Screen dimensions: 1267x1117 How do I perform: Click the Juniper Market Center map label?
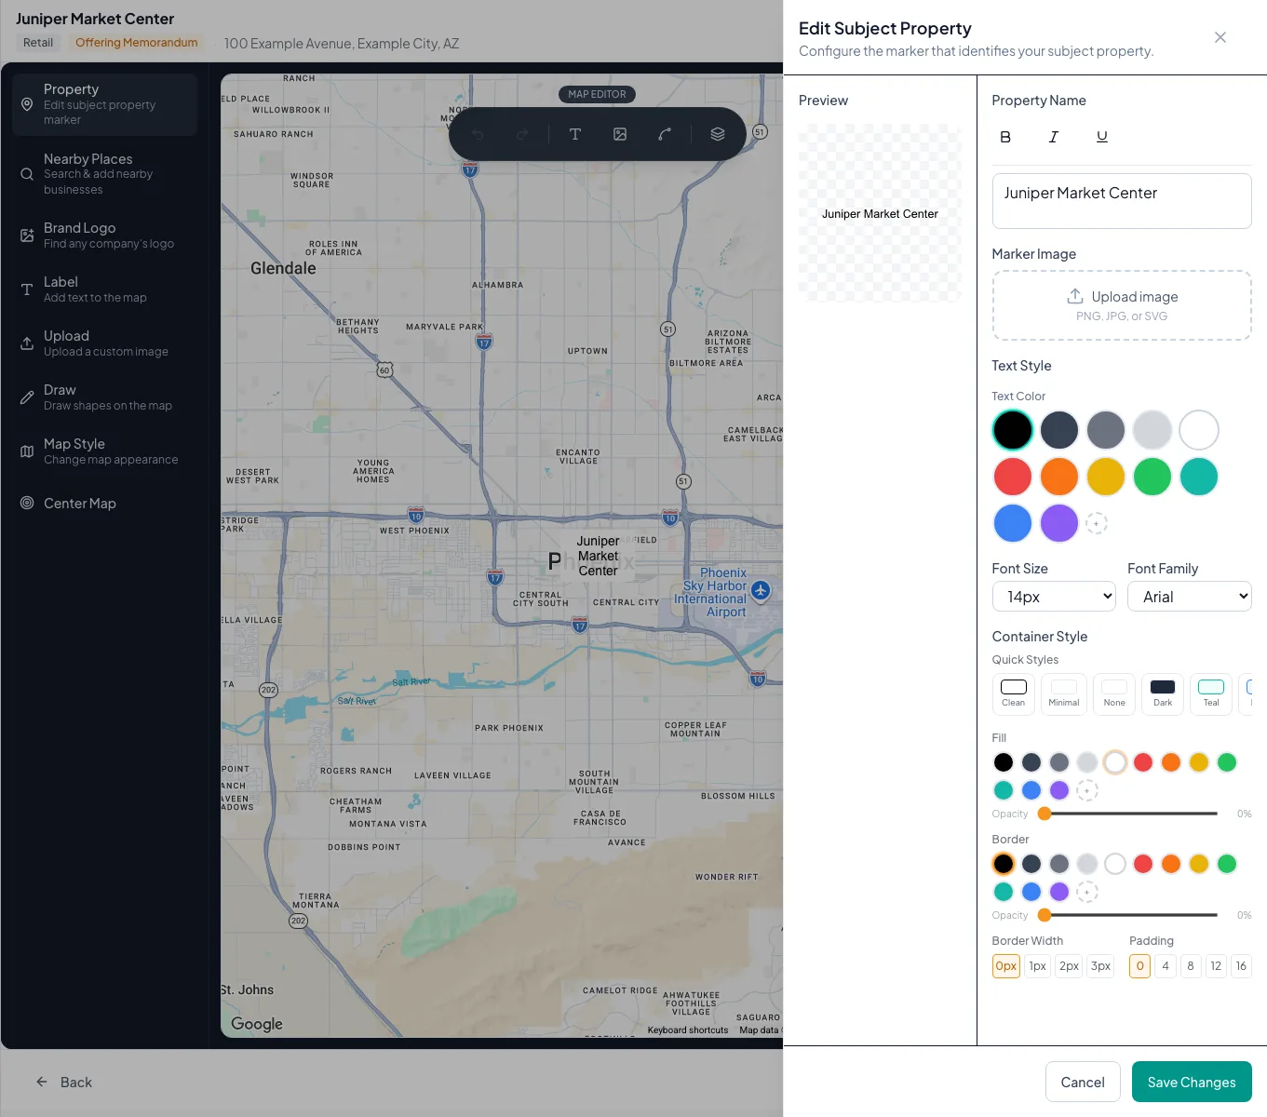(x=598, y=556)
